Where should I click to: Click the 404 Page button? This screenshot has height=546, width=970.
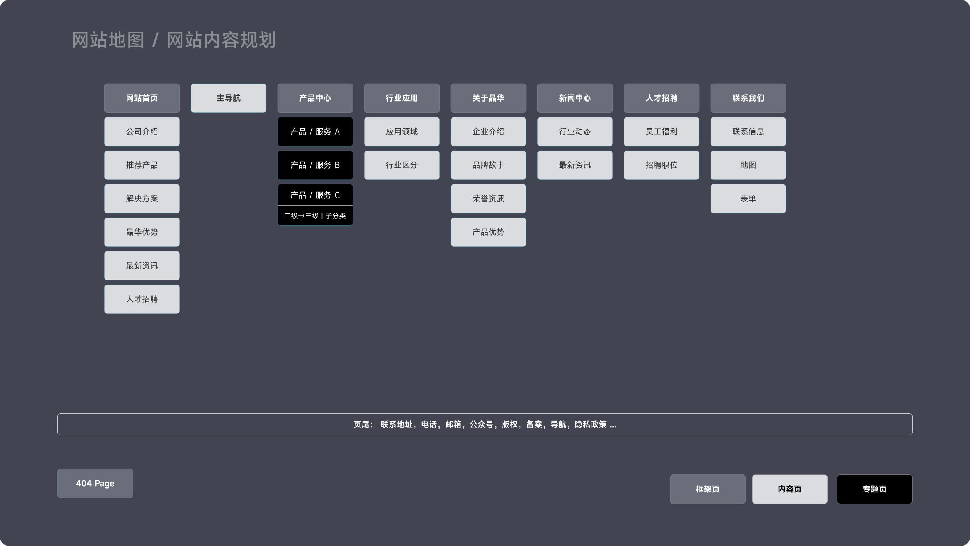pos(95,484)
